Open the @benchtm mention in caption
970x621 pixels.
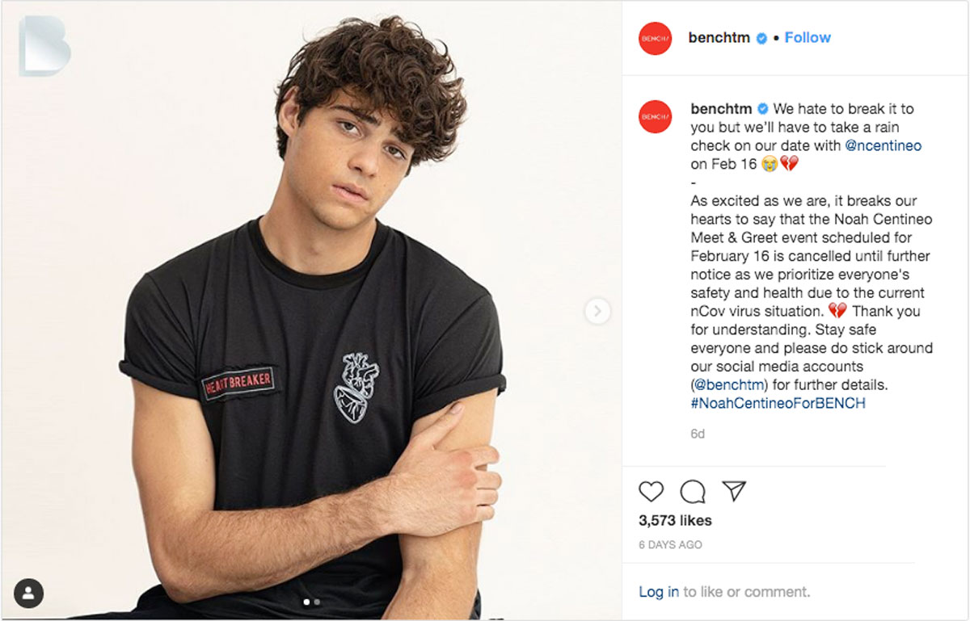click(730, 384)
